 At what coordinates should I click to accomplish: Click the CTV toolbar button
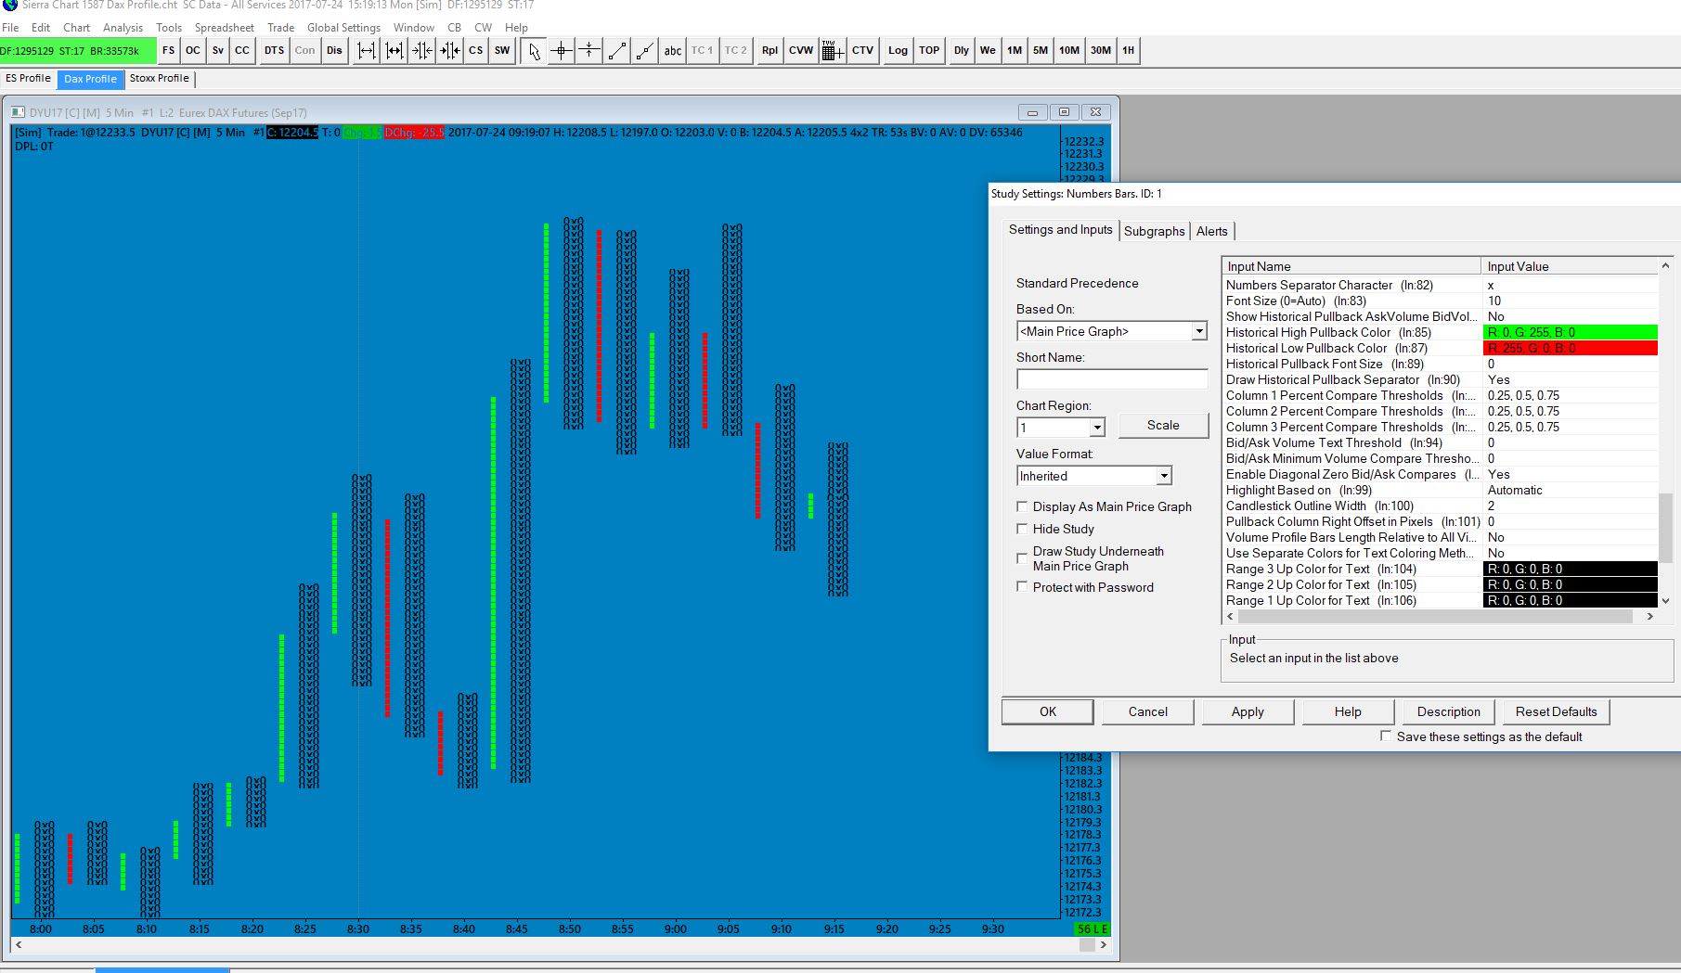862,51
